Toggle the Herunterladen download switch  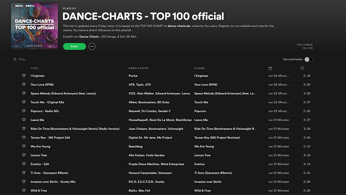coord(308,59)
